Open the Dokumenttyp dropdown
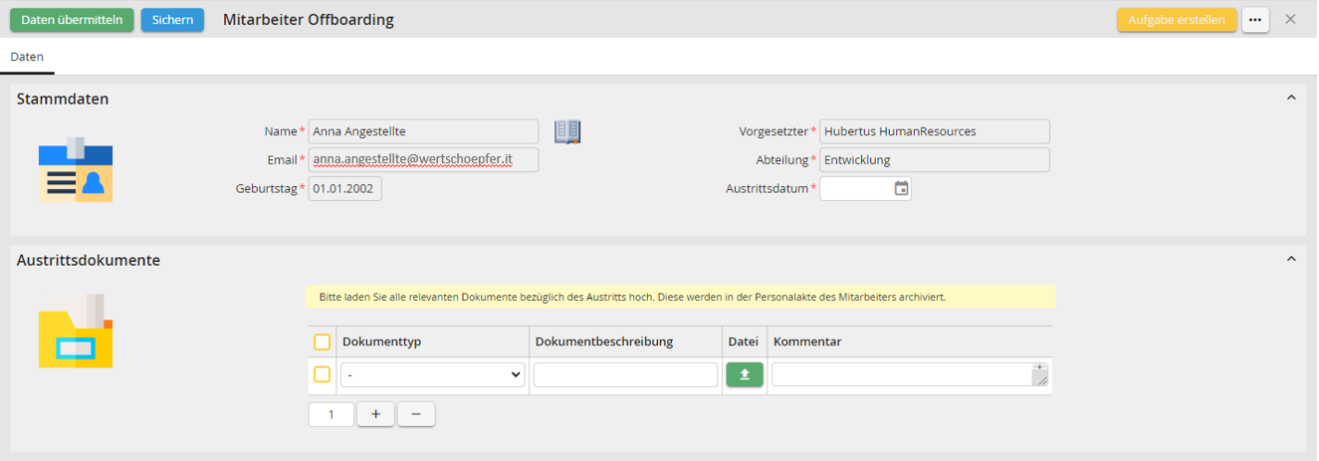The height and width of the screenshot is (461, 1319). click(433, 374)
